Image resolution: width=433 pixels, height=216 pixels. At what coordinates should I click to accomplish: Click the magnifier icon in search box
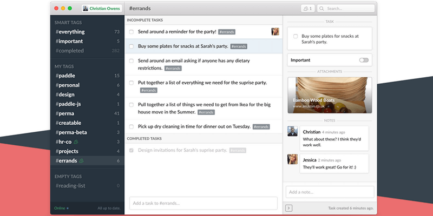[322, 9]
